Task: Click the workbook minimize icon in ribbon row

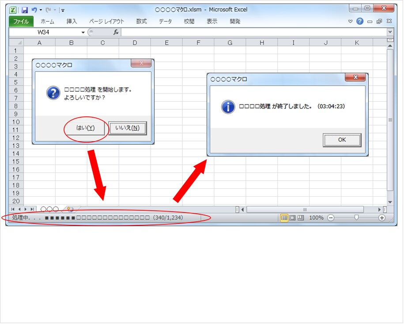Action: click(x=370, y=22)
